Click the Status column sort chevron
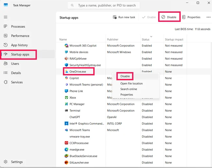The image size is (212, 168). pyautogui.click(x=151, y=37)
